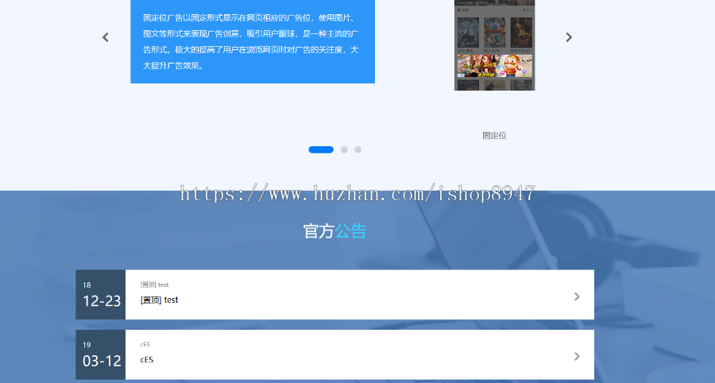Switch to second carousel indicator dot
715x383 pixels.
[344, 149]
